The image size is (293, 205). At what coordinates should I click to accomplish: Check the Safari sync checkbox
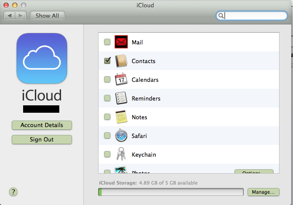point(107,135)
